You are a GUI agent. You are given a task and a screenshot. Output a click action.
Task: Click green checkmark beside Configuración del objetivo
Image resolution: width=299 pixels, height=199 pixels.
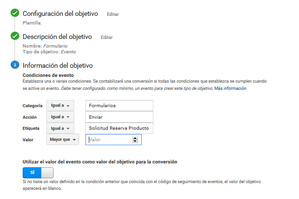[15, 12]
